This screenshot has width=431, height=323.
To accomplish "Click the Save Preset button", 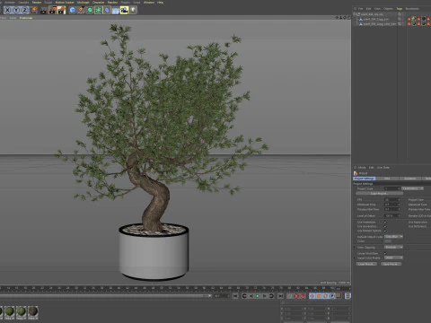I will point(391,264).
